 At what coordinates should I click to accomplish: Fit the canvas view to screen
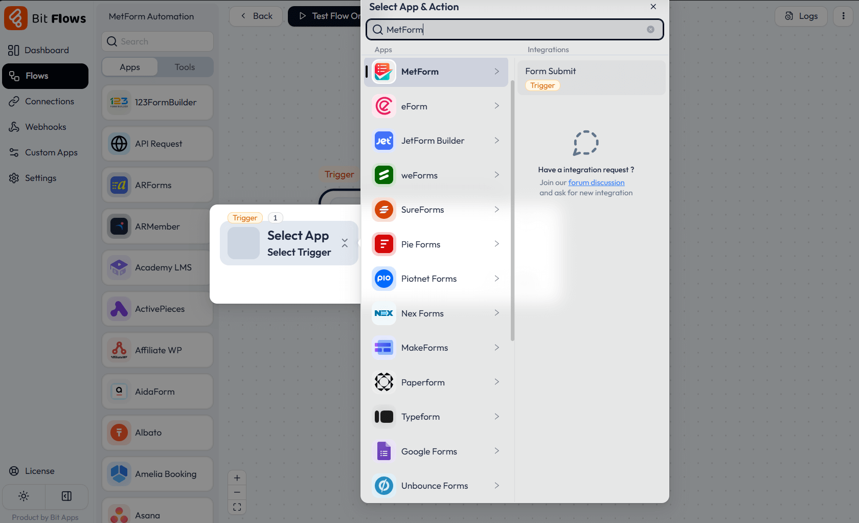(x=237, y=507)
